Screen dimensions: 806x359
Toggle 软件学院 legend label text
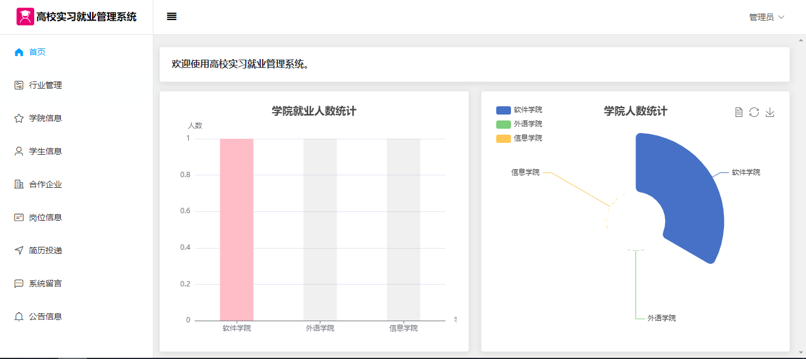coord(528,110)
